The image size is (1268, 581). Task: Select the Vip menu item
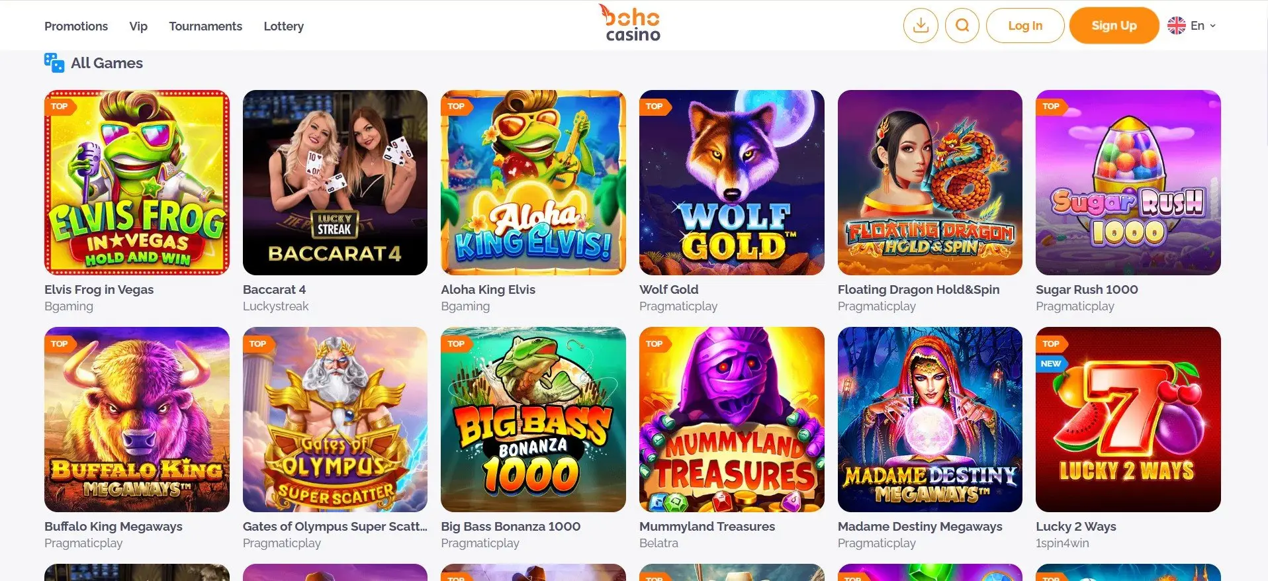[x=138, y=26]
